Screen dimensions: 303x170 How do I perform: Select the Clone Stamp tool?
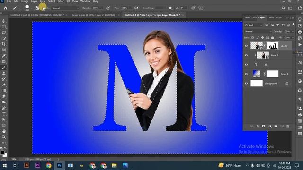(4, 73)
